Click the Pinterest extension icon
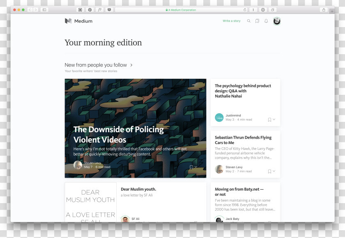Viewport: 345px width, 238px height. (x=90, y=10)
